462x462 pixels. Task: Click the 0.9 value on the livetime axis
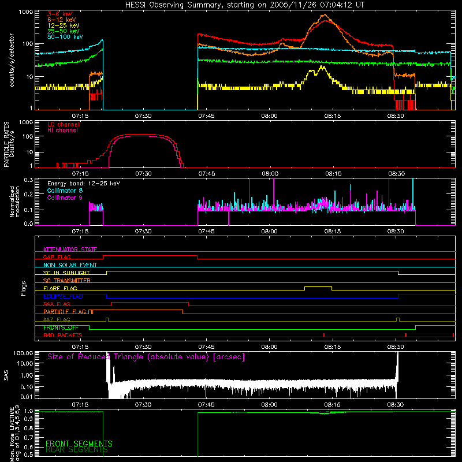pyautogui.click(x=28, y=419)
